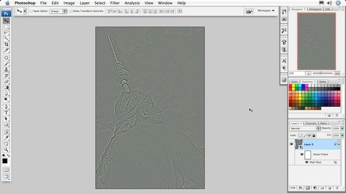
Task: Collapse Layer 0 smart filter effects
Action: (339, 144)
